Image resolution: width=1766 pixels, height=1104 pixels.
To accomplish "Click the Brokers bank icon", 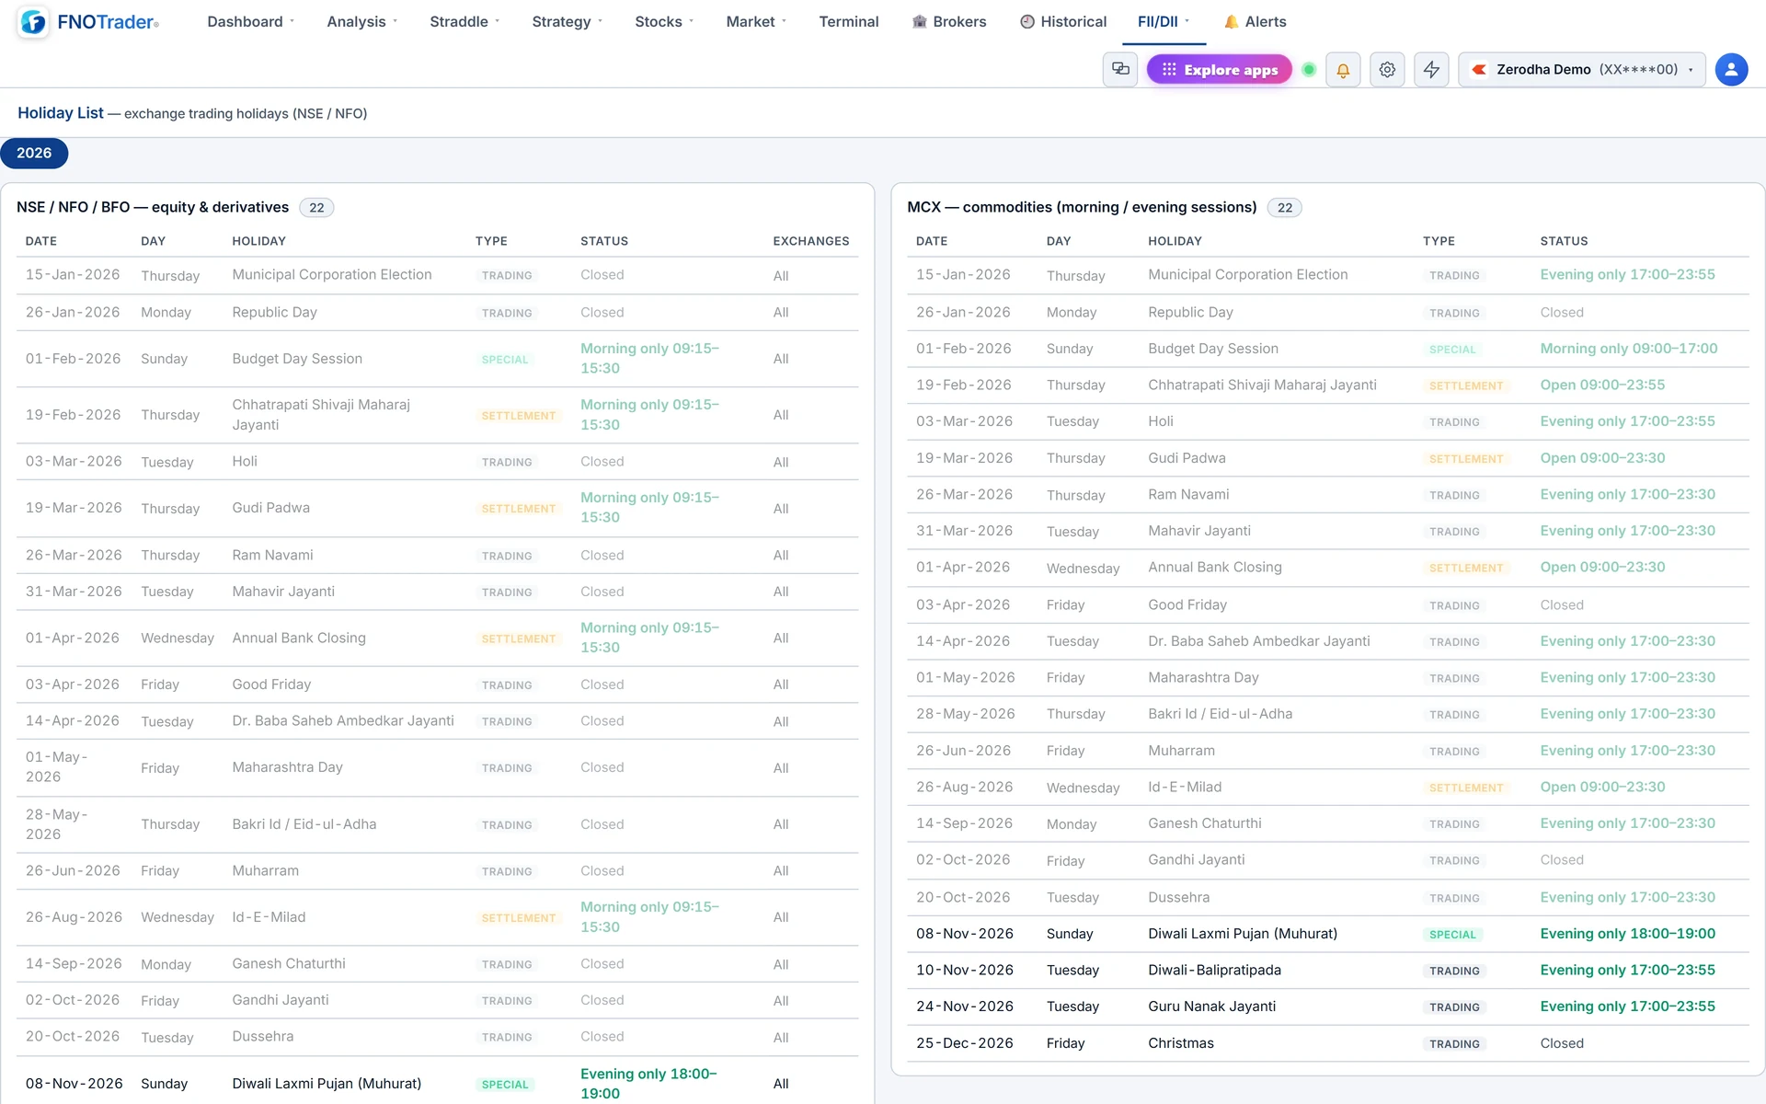I will 919,21.
